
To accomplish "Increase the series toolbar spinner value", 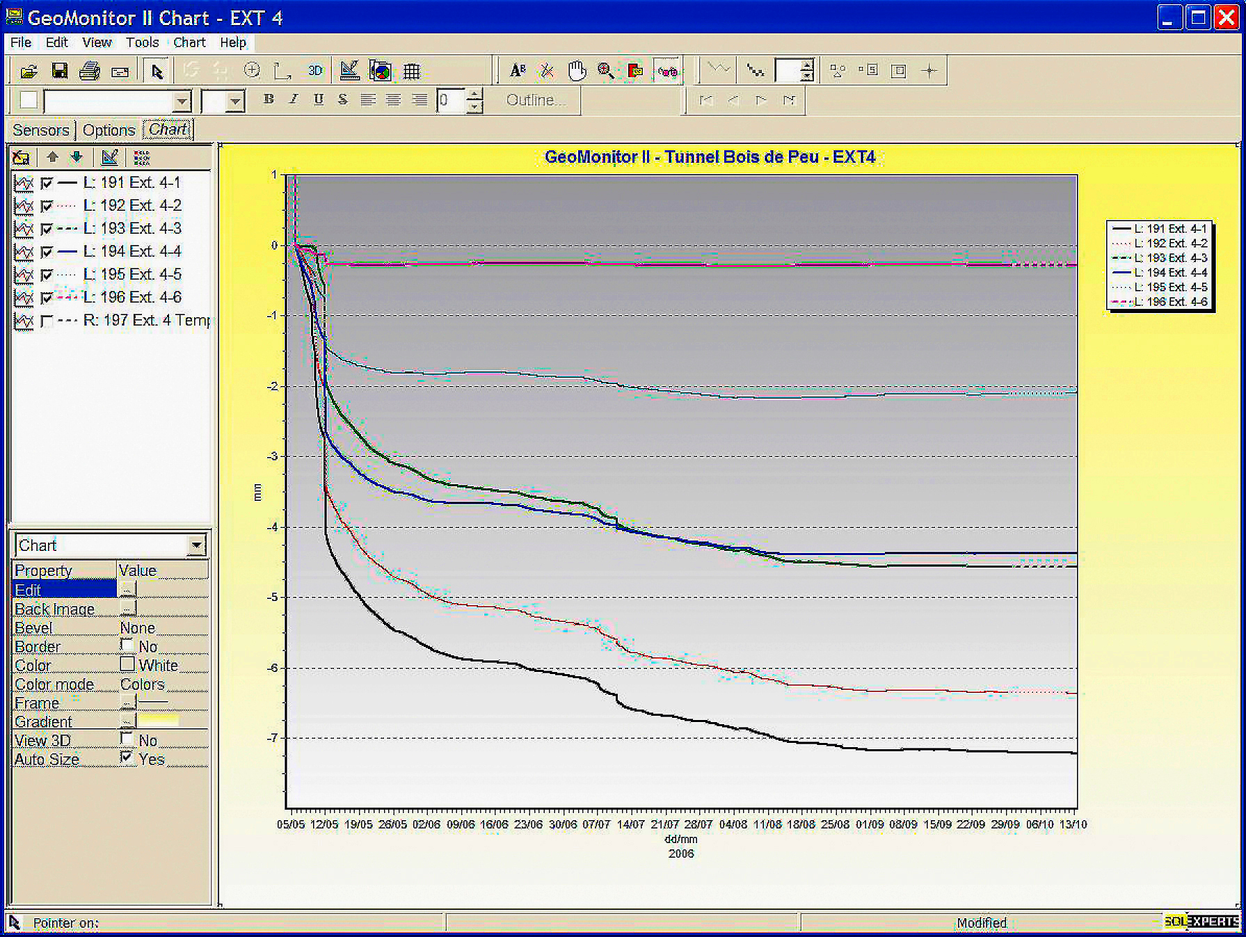I will click(807, 65).
